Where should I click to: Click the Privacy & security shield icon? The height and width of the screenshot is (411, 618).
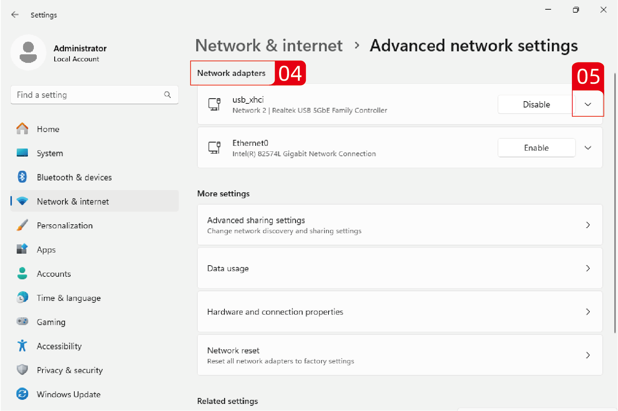coord(22,370)
